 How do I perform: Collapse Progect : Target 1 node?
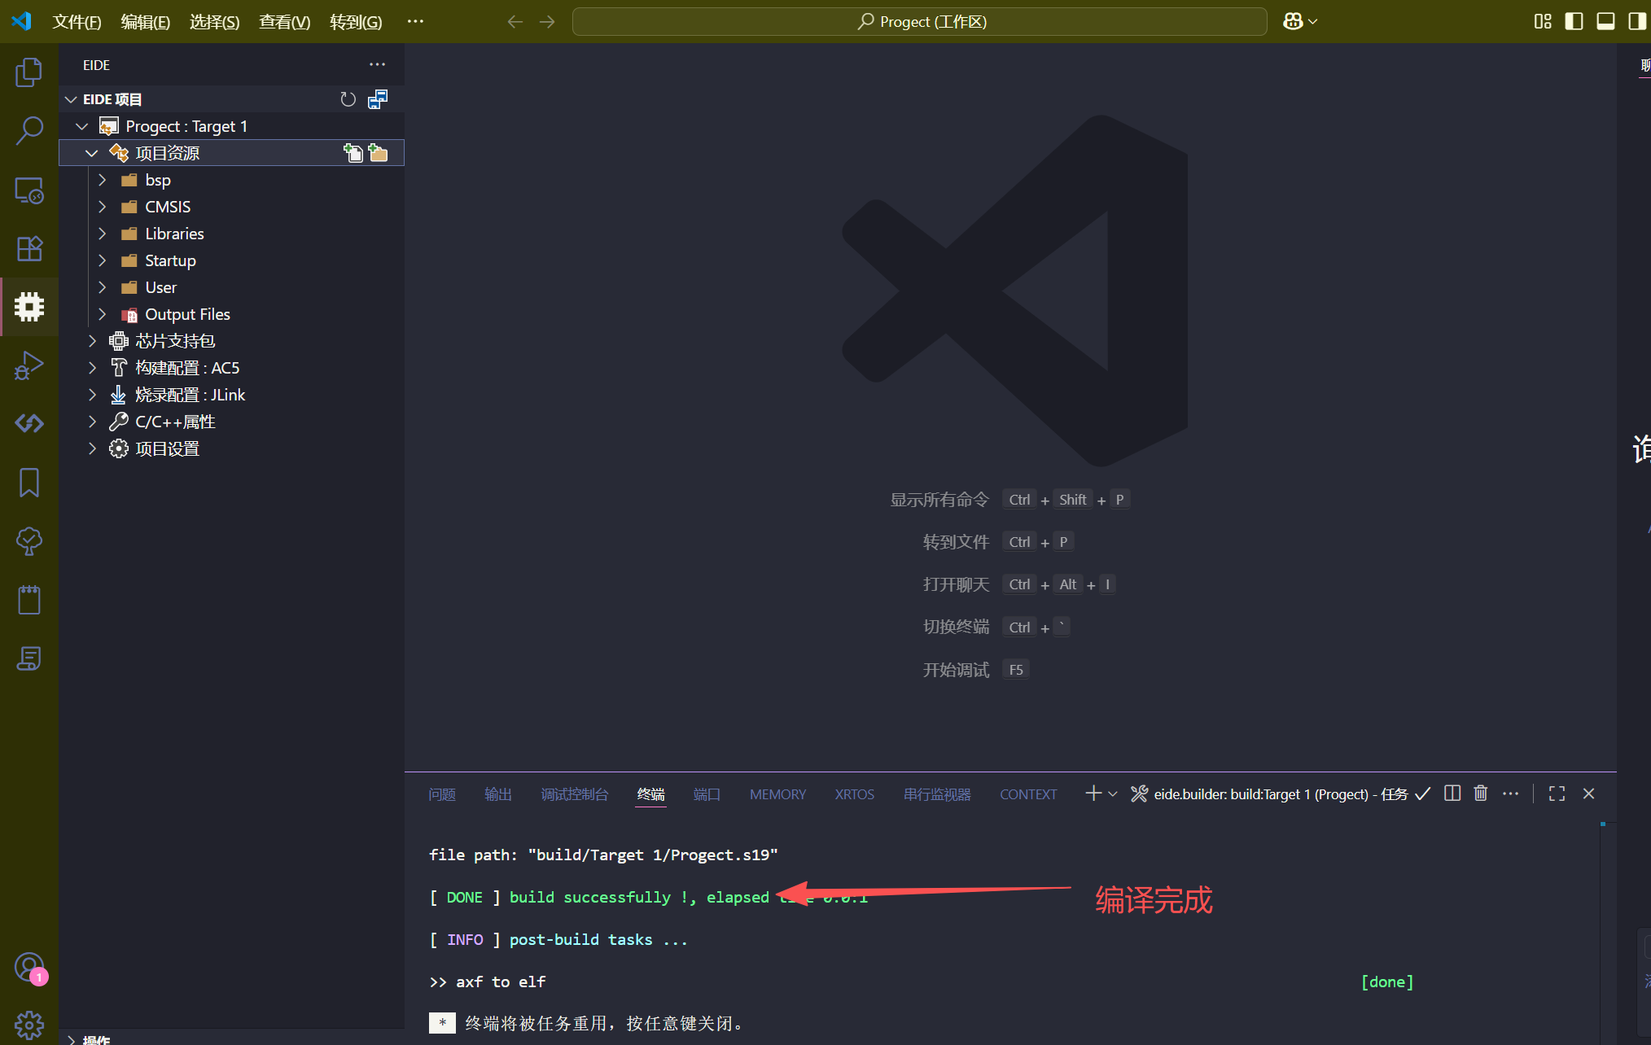(81, 126)
